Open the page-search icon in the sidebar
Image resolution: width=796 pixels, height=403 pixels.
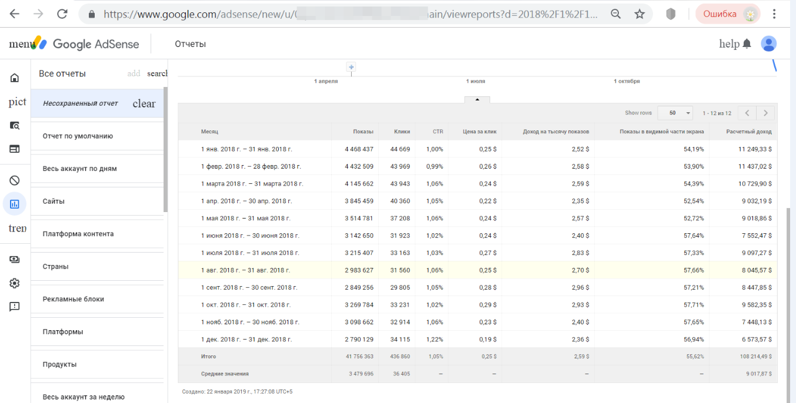click(x=15, y=125)
